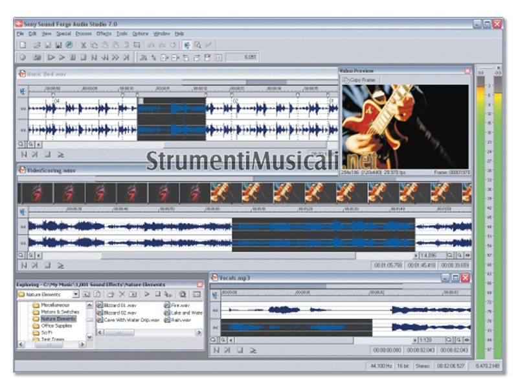The height and width of the screenshot is (389, 518).
Task: Click the Play All transport button
Action: [x=52, y=58]
